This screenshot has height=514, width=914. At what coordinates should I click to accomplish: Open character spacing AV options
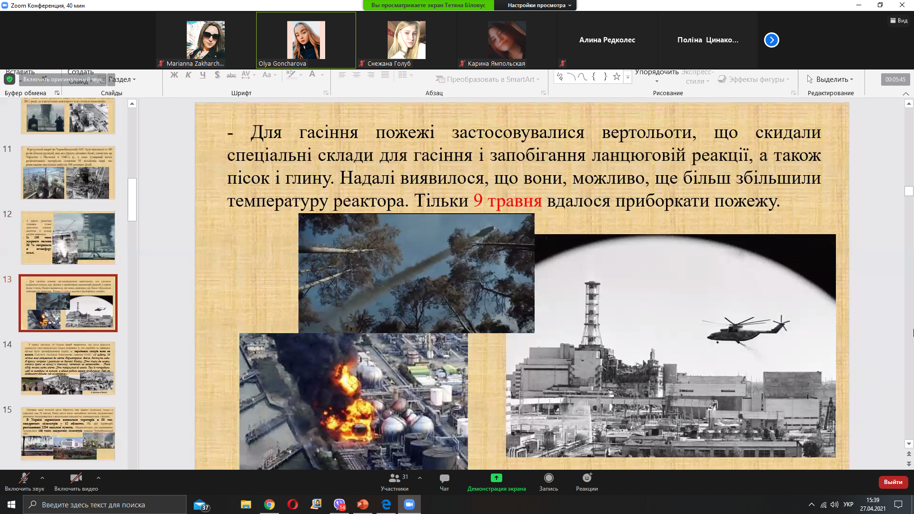coord(248,75)
